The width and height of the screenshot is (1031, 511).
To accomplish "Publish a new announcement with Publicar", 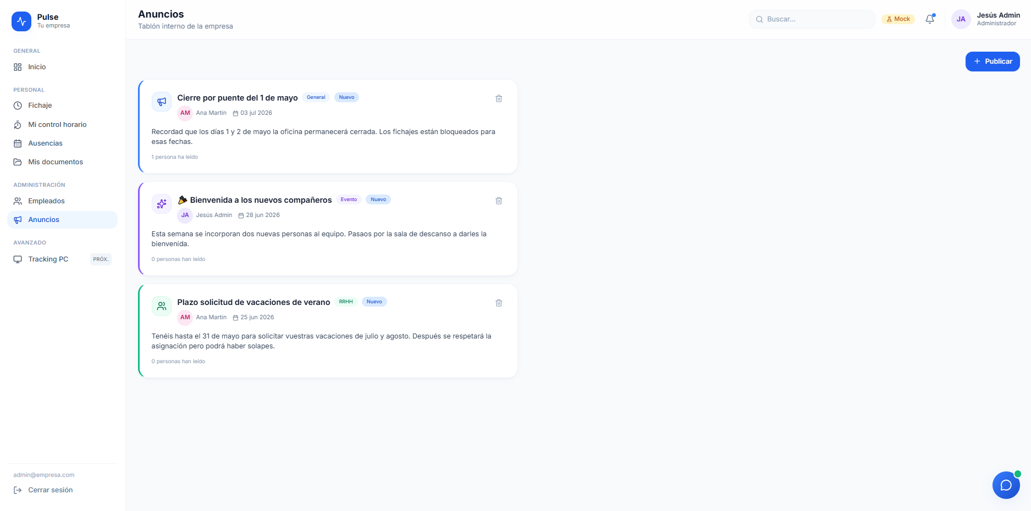I will pyautogui.click(x=993, y=62).
